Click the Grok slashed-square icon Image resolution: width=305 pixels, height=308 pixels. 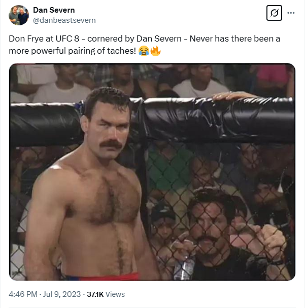tap(274, 14)
